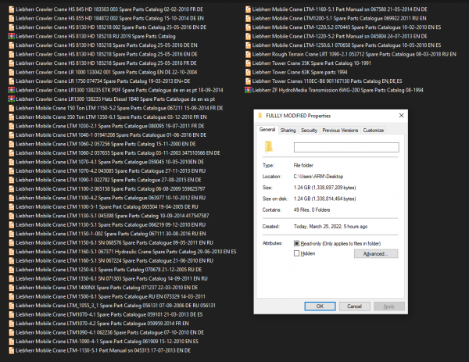This screenshot has width=469, height=362.
Task: Click the file icon of LR 1750 074734 catalog
Action: (x=12, y=81)
